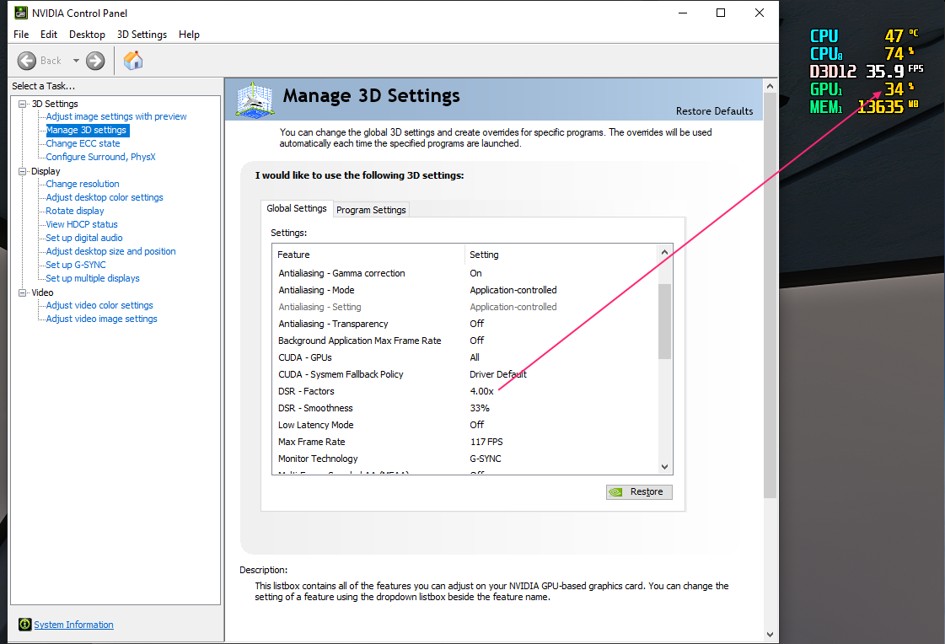Open the Home icon in toolbar

(133, 60)
